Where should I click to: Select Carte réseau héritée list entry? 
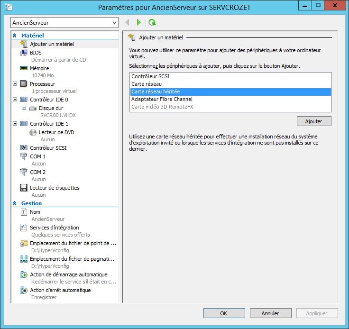coord(230,91)
